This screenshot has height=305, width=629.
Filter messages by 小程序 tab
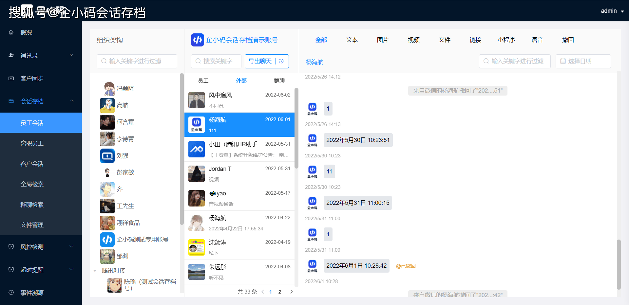point(506,40)
